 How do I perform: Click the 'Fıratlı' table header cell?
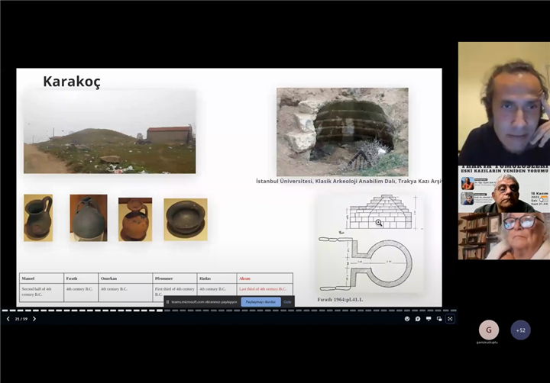pos(81,278)
